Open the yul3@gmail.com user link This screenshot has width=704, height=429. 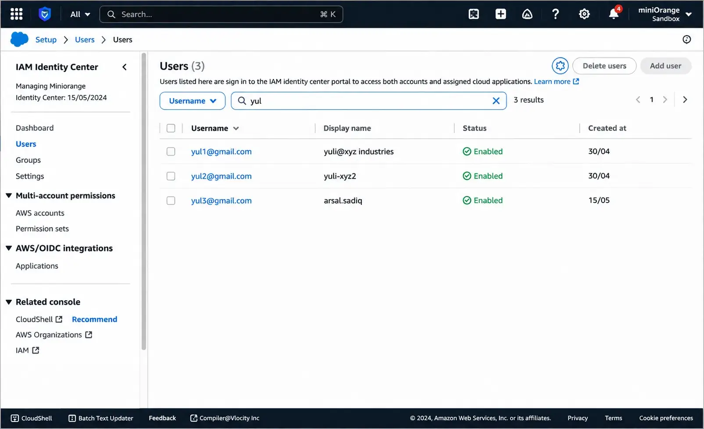(x=222, y=200)
